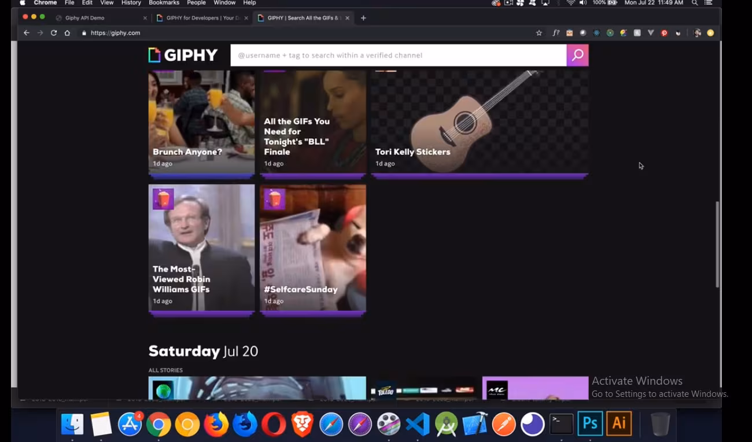Bookmark this page with the star icon
The width and height of the screenshot is (752, 442).
(539, 33)
